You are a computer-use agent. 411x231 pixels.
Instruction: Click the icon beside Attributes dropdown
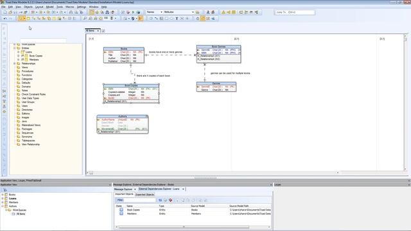[x=198, y=12]
